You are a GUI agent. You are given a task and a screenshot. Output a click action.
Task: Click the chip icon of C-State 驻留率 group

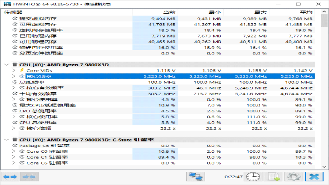coord(15,140)
